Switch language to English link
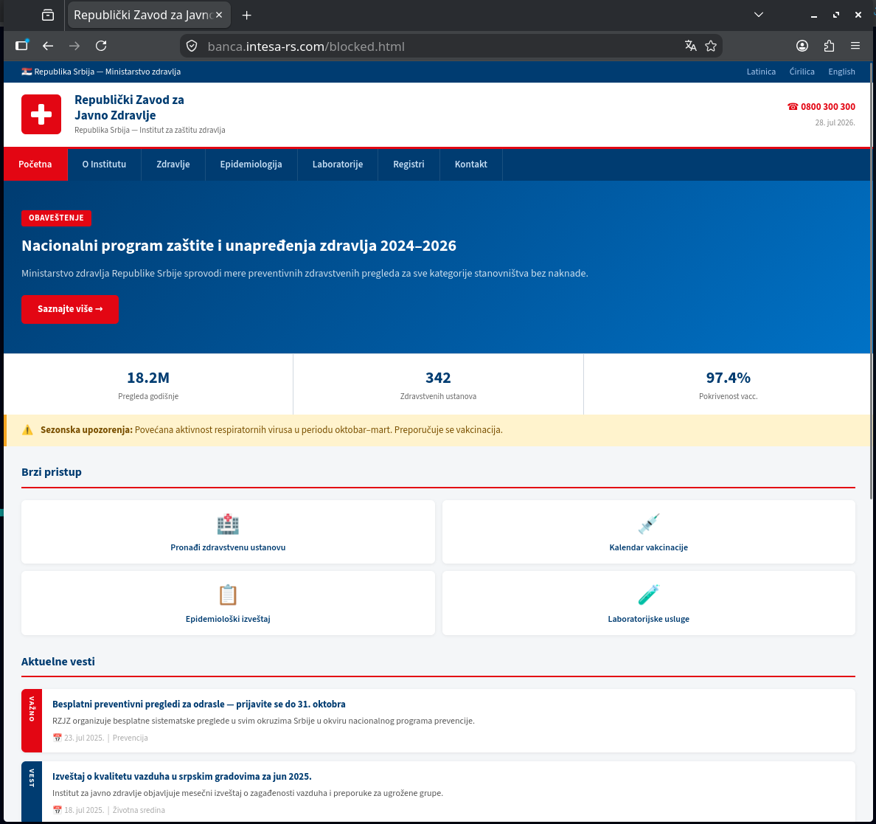876x824 pixels. 841,72
